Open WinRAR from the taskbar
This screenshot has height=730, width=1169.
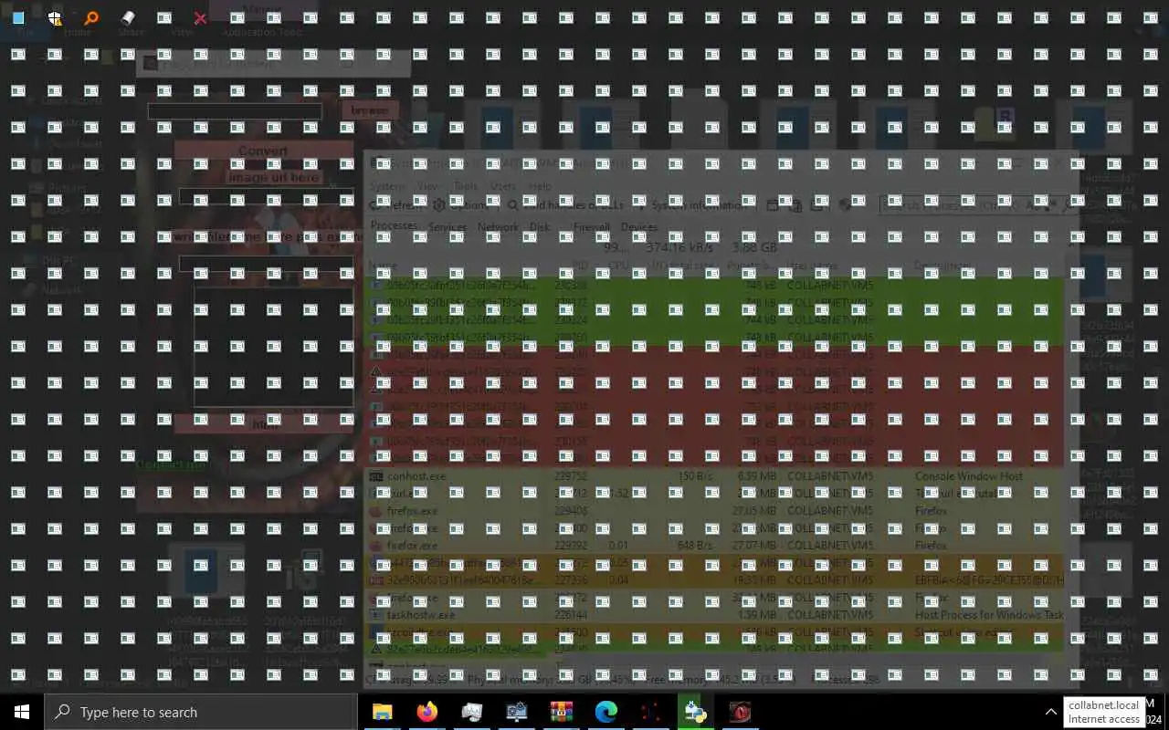click(x=561, y=712)
